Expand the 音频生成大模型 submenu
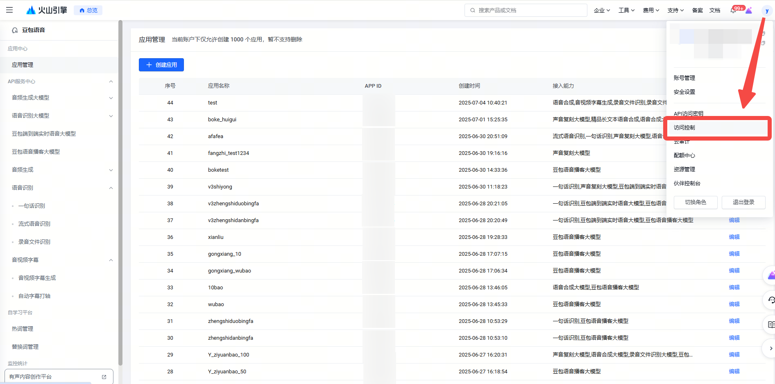 pyautogui.click(x=111, y=98)
